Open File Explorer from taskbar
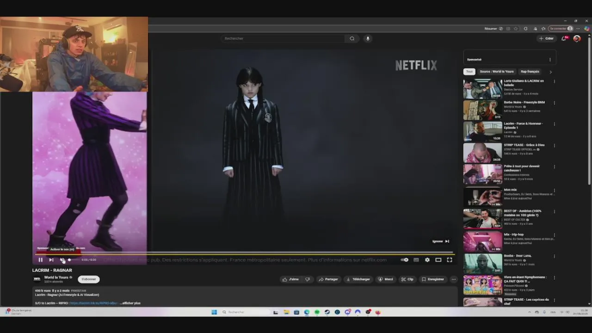This screenshot has height=333, width=592. point(286,312)
